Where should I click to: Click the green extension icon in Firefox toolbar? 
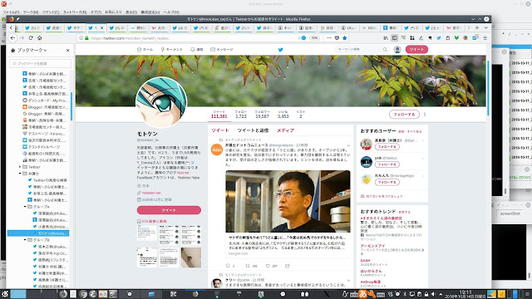pos(456,38)
